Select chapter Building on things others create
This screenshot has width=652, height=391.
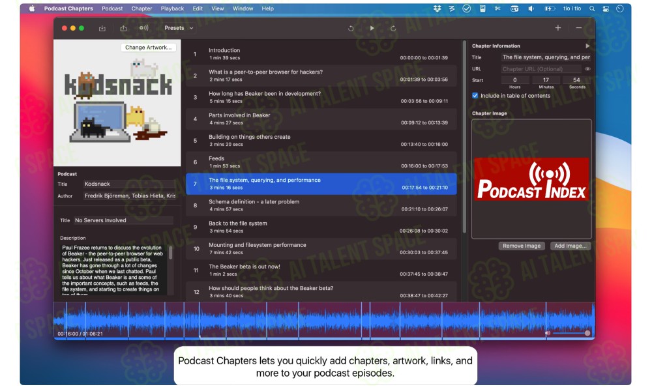(321, 141)
